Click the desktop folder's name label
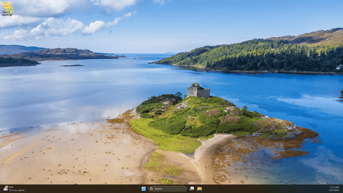 pos(7,14)
